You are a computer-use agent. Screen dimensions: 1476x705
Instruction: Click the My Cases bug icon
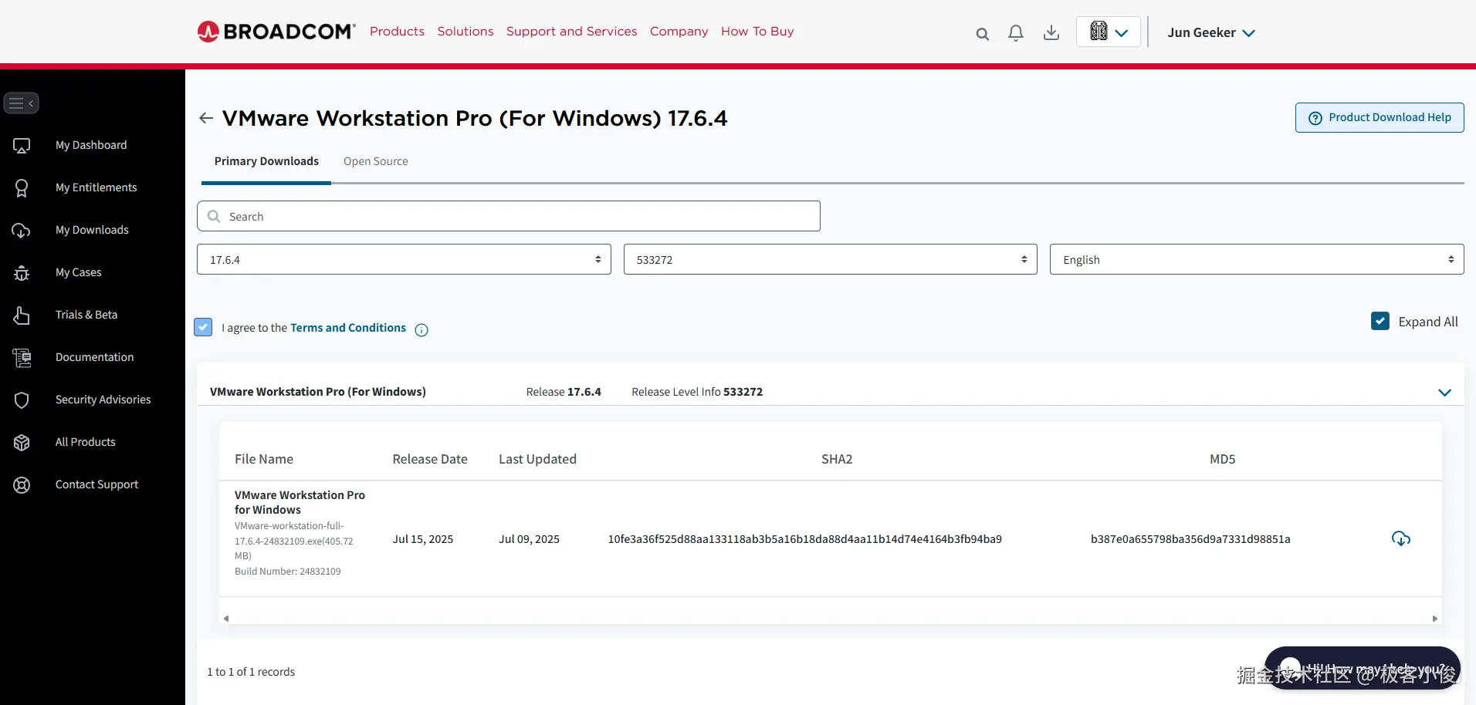coord(22,272)
